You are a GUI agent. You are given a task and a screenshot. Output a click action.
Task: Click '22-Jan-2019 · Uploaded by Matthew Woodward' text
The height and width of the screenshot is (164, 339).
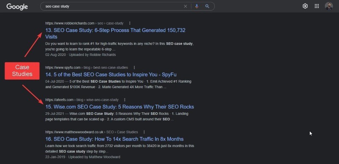click(x=83, y=157)
